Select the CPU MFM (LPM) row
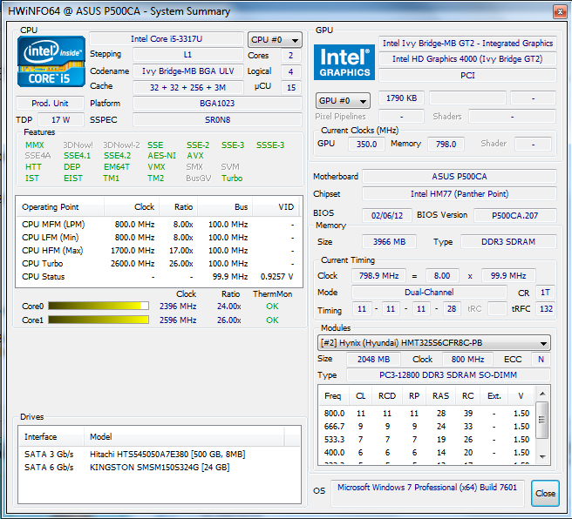This screenshot has height=519, width=572. (x=158, y=224)
